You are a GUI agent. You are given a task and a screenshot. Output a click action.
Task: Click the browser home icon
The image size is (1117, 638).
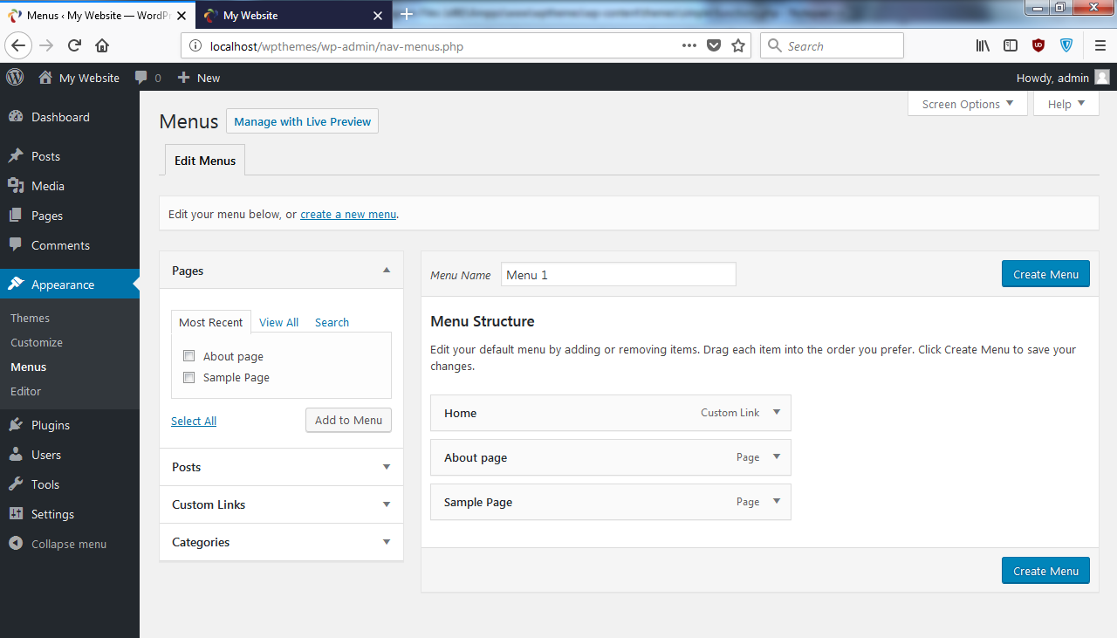pos(102,46)
